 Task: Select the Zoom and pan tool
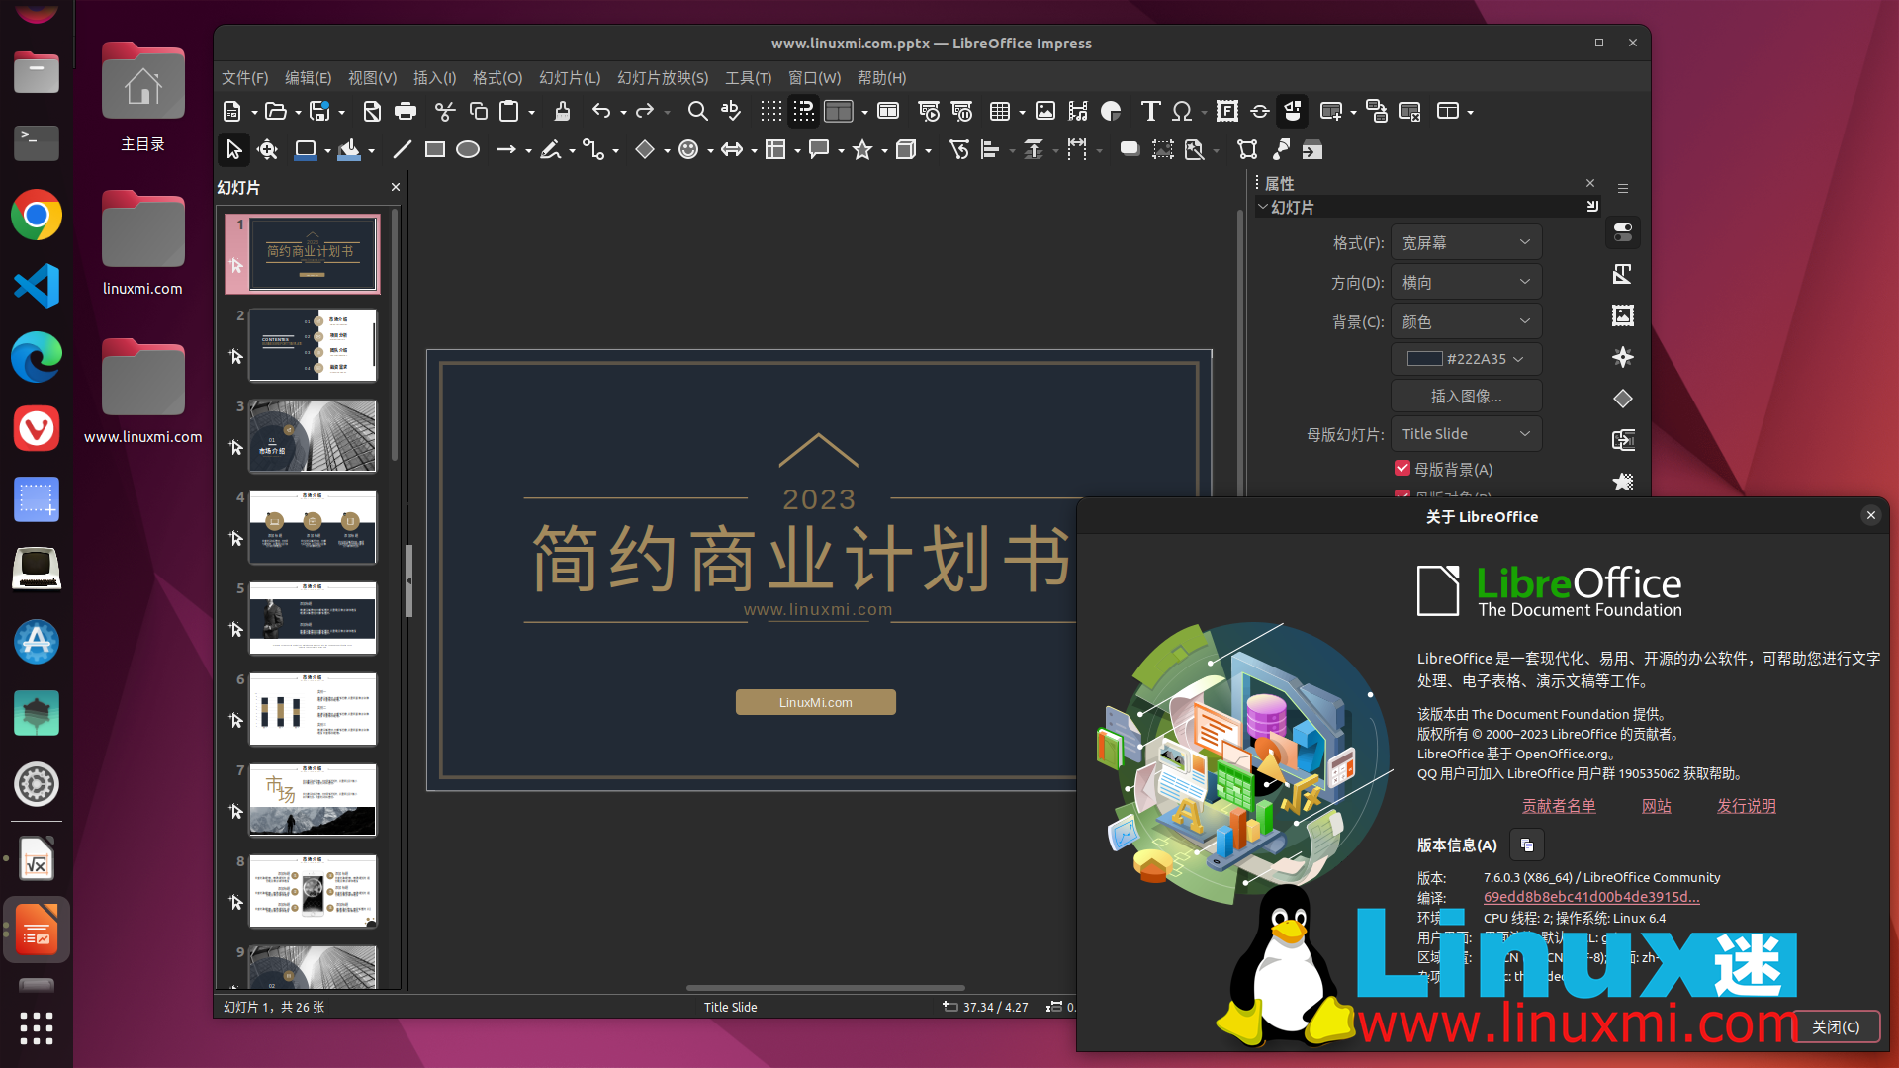pos(267,149)
